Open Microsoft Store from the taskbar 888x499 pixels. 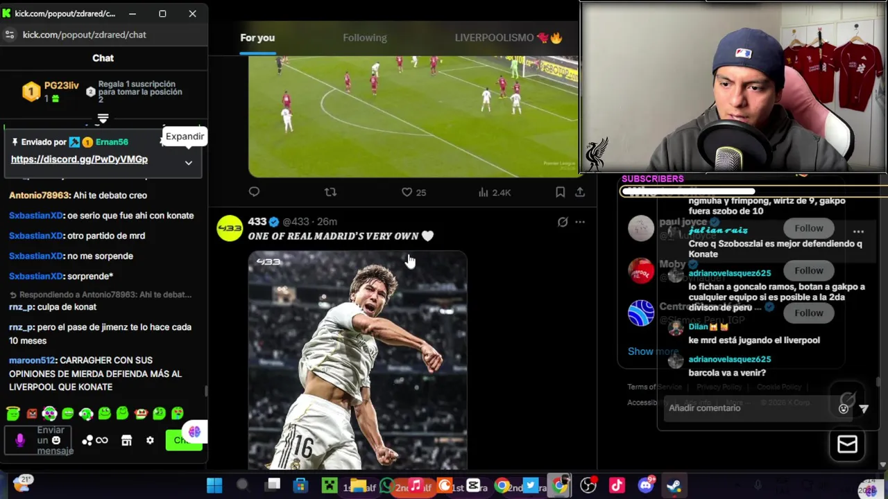[x=300, y=485]
